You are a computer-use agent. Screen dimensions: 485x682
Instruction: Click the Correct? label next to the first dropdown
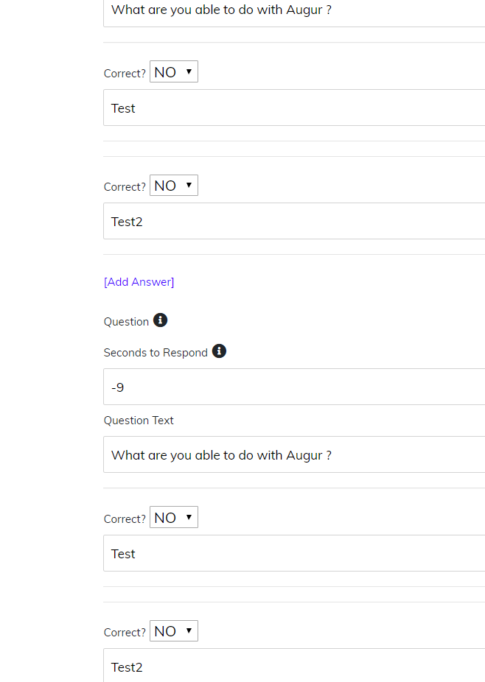pos(124,73)
